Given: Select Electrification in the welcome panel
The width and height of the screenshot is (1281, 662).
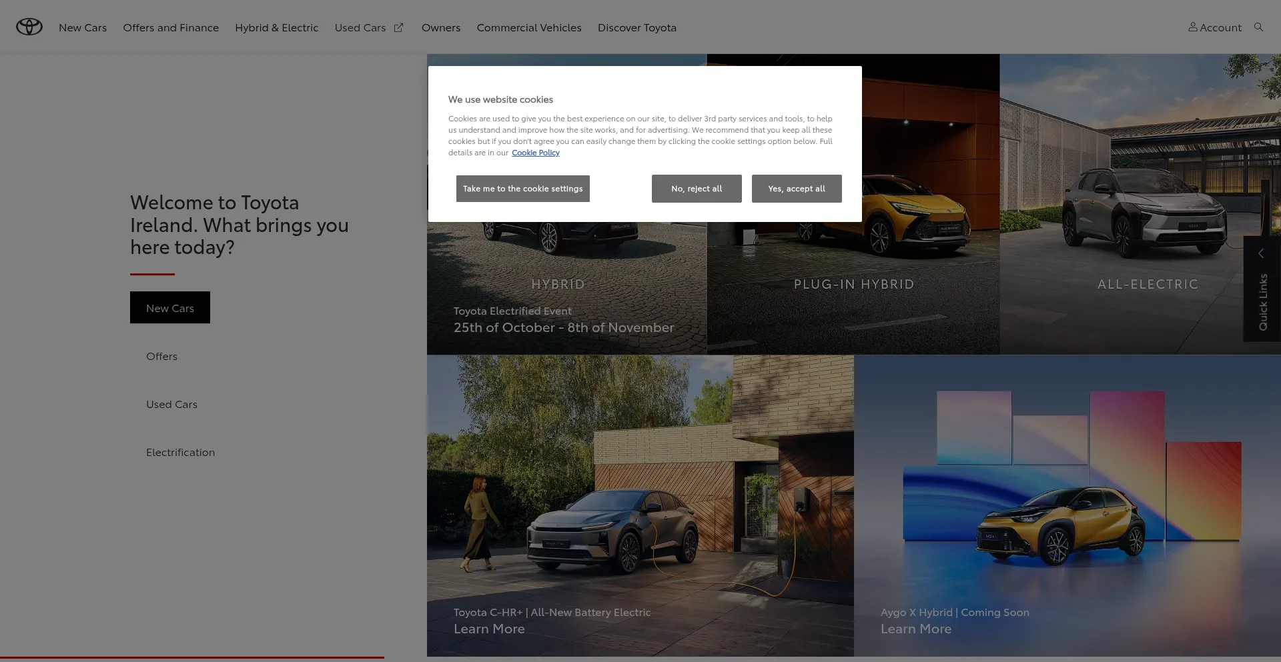Looking at the screenshot, I should click(180, 453).
